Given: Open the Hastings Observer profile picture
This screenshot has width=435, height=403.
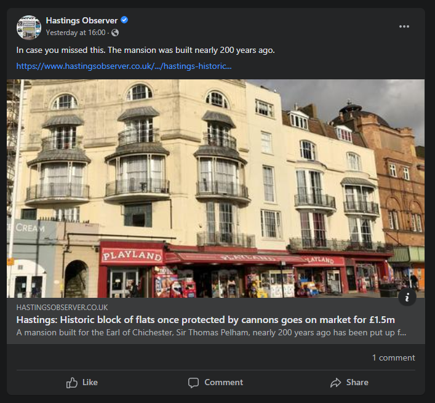Looking at the screenshot, I should pos(28,27).
